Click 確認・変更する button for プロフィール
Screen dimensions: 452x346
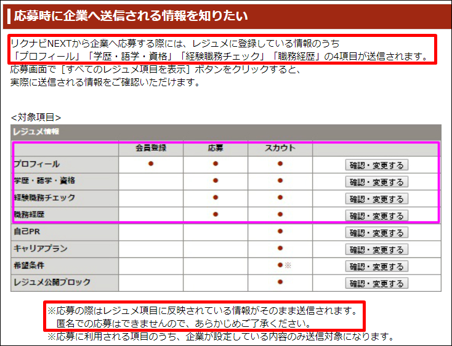376,165
